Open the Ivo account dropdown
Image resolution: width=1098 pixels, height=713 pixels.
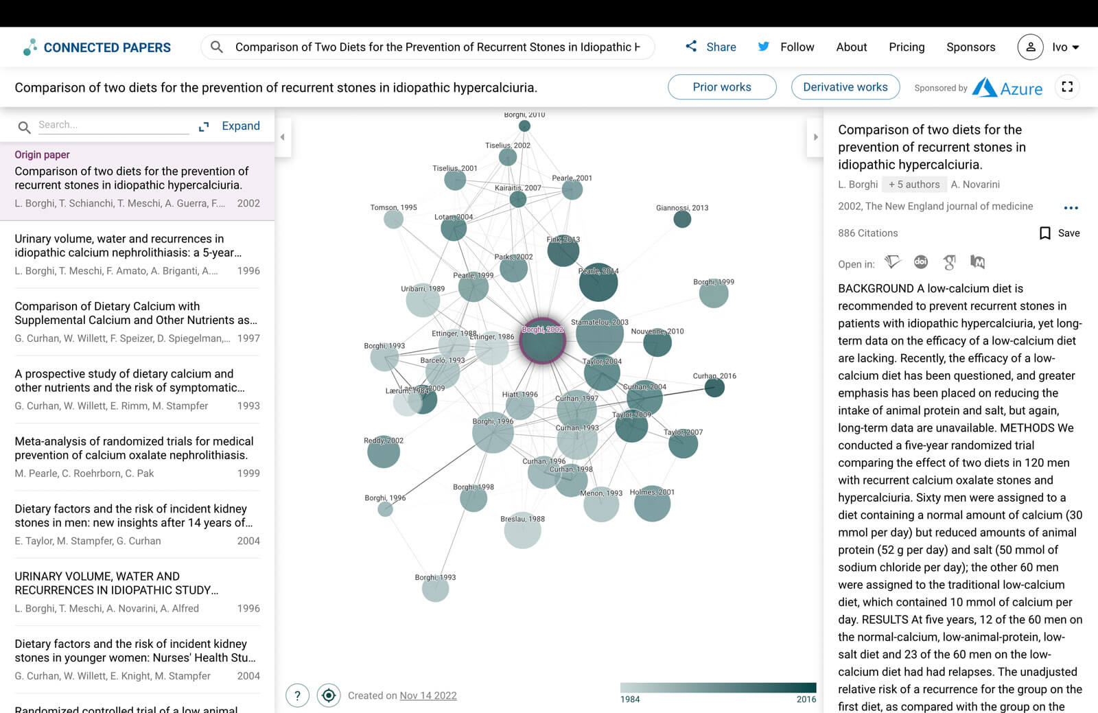(x=1048, y=47)
